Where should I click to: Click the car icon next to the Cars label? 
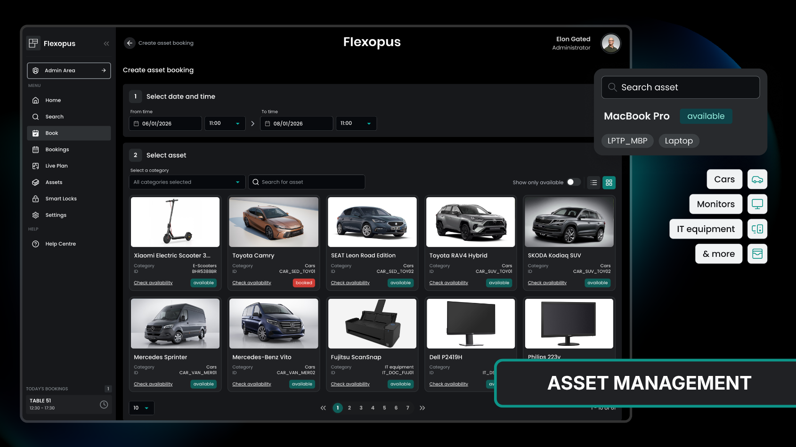(757, 179)
